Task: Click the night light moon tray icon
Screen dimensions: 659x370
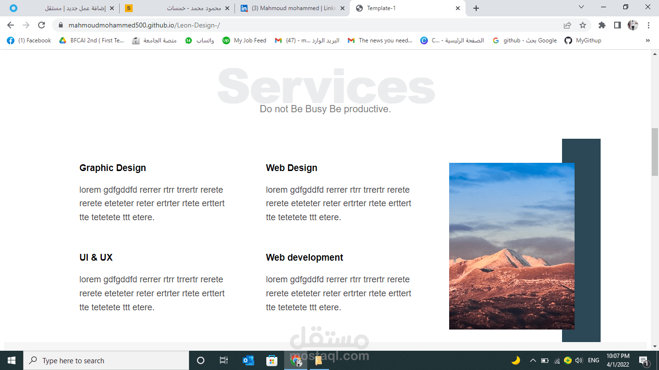Action: [516, 360]
